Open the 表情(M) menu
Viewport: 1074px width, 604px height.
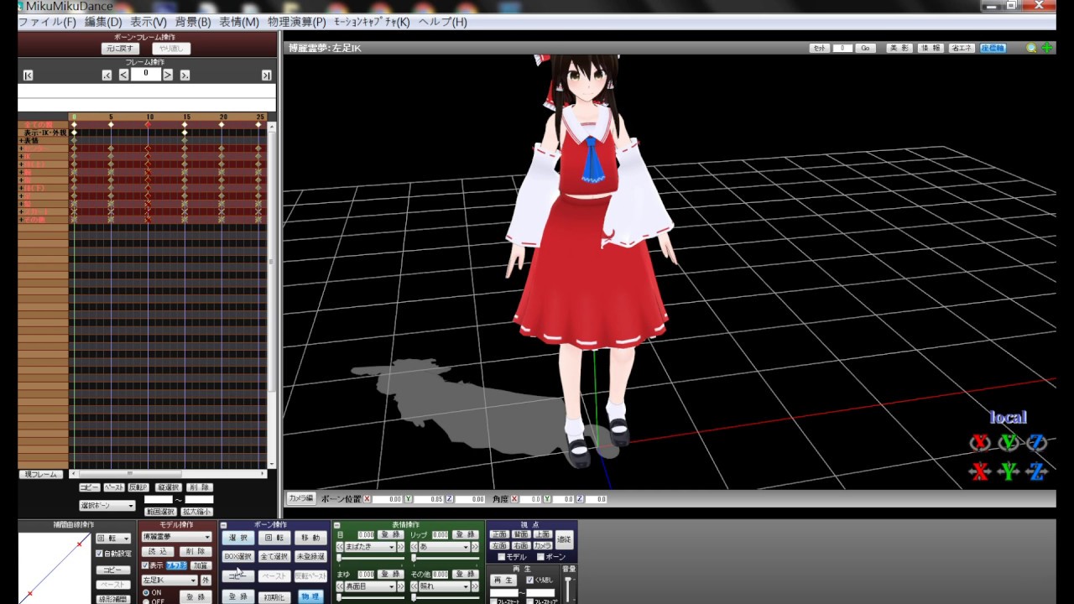click(x=239, y=22)
